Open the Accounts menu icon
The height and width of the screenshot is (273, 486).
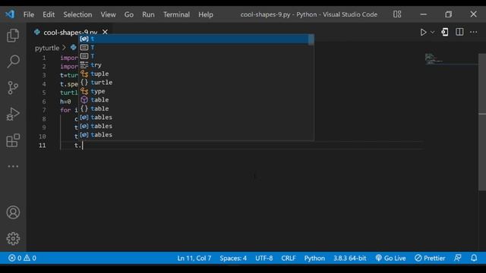pyautogui.click(x=13, y=212)
